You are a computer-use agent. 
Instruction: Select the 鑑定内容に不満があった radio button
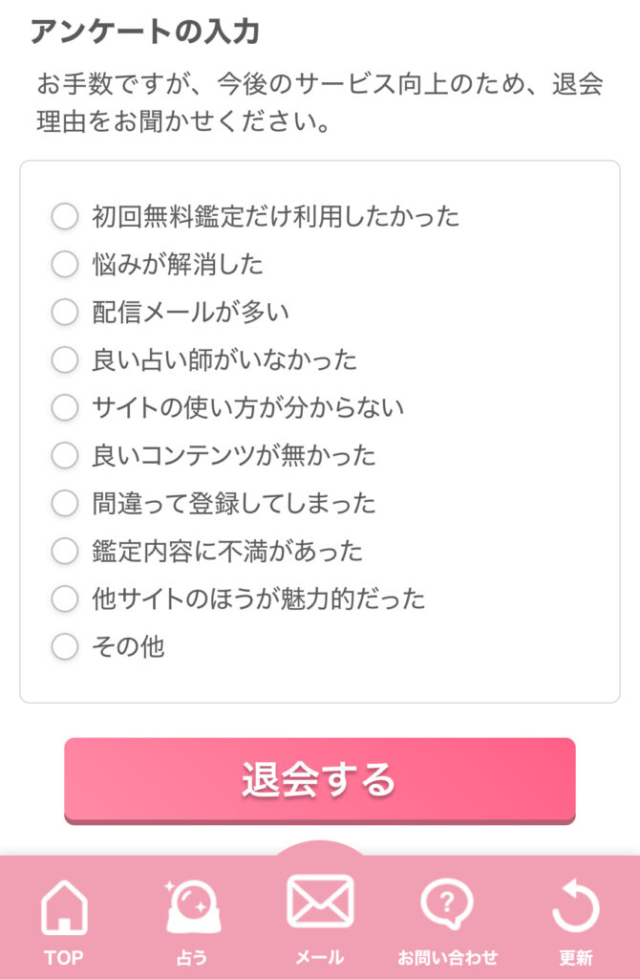pos(65,551)
